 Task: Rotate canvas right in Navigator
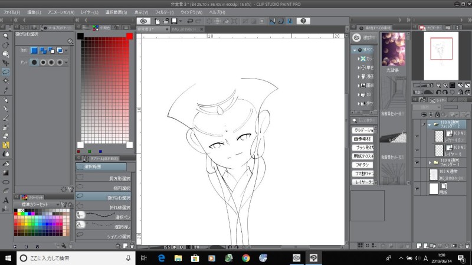coord(445,92)
